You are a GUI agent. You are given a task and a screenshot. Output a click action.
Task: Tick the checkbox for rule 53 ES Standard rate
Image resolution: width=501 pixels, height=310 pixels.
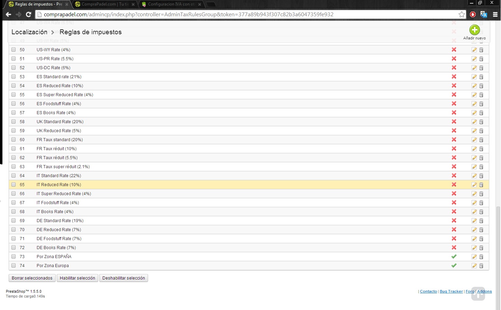pos(13,76)
